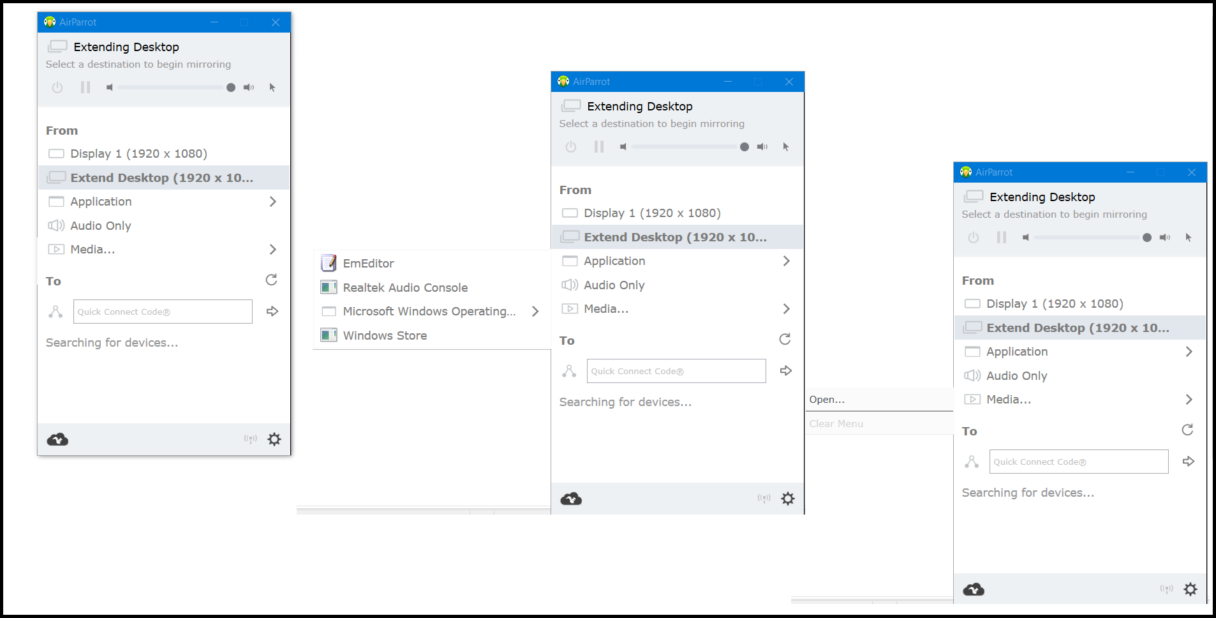Focus Quick Connect Code field in middle AirParrot window
1216x618 pixels.
click(676, 371)
